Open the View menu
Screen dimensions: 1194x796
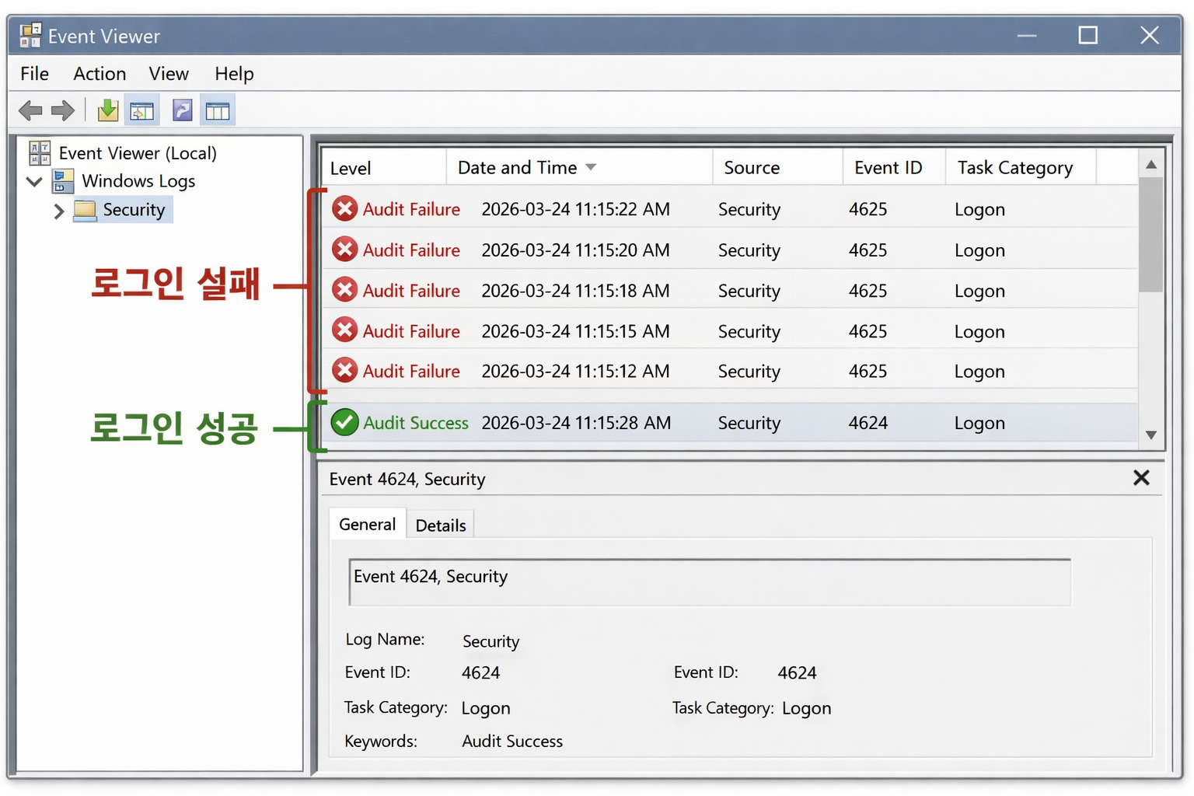[169, 74]
